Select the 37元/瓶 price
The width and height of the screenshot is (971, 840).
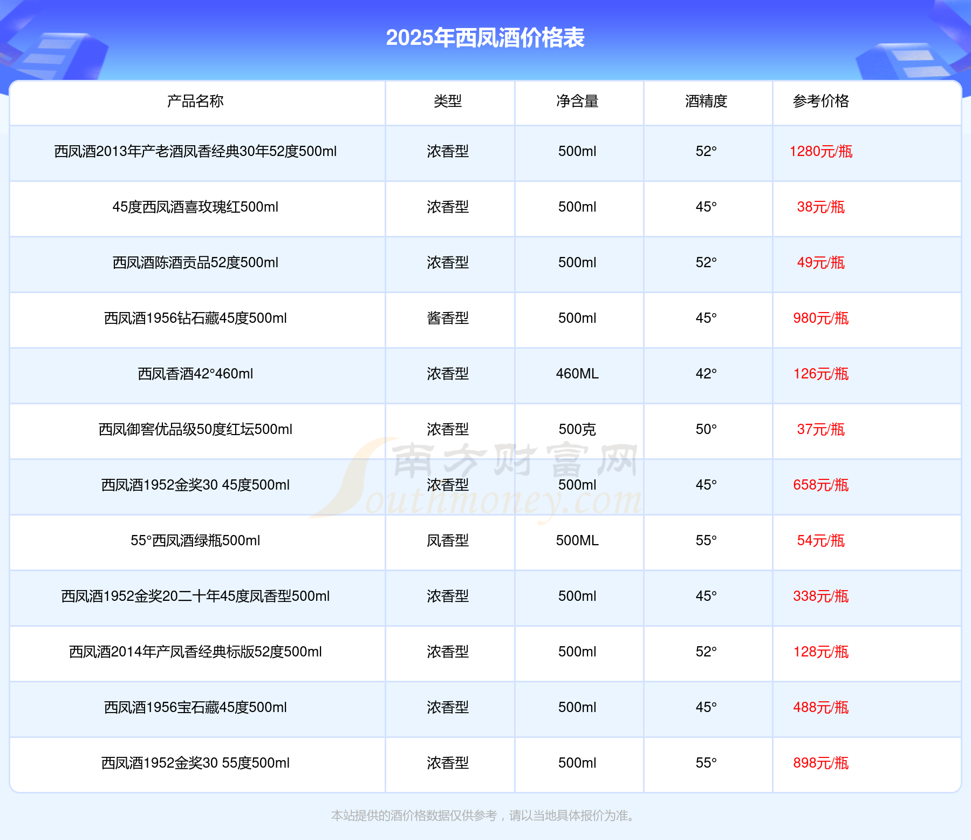point(821,429)
